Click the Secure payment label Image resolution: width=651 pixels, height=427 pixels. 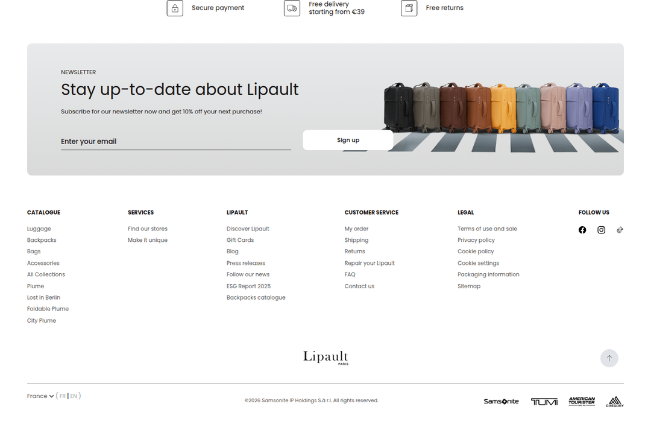coord(218,8)
